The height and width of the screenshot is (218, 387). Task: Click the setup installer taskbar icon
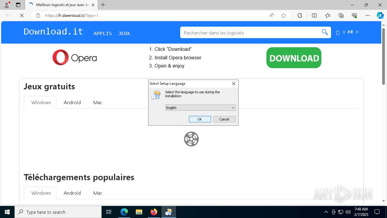pos(168,212)
